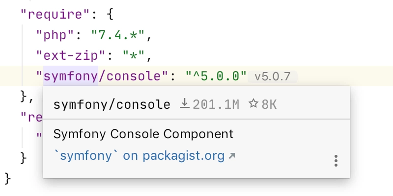Click the "^5.0.0" version constraint string
Screen dimensions: 393x196
tap(216, 76)
